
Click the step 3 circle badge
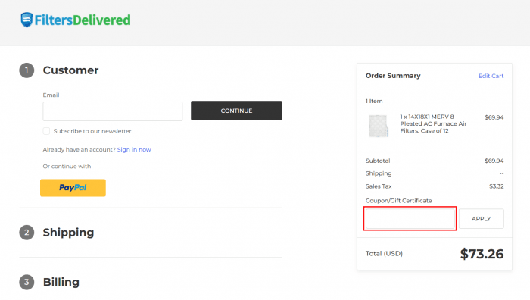[26, 282]
